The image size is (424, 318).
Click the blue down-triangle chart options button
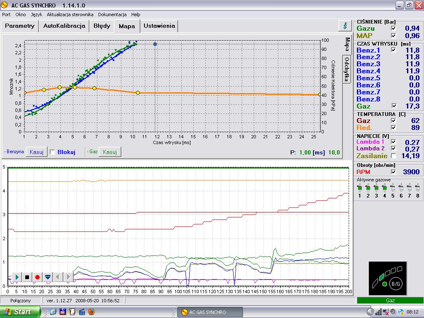(48, 277)
